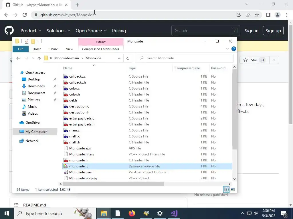
Task: Click the Extract contextual tab
Action: coord(101,42)
